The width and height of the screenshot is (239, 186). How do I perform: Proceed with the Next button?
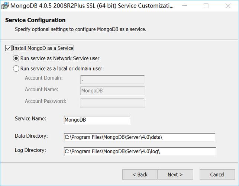click(x=175, y=174)
